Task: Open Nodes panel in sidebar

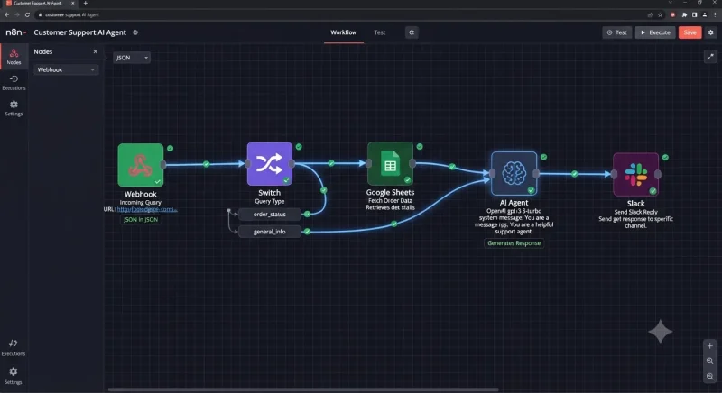Action: point(14,56)
